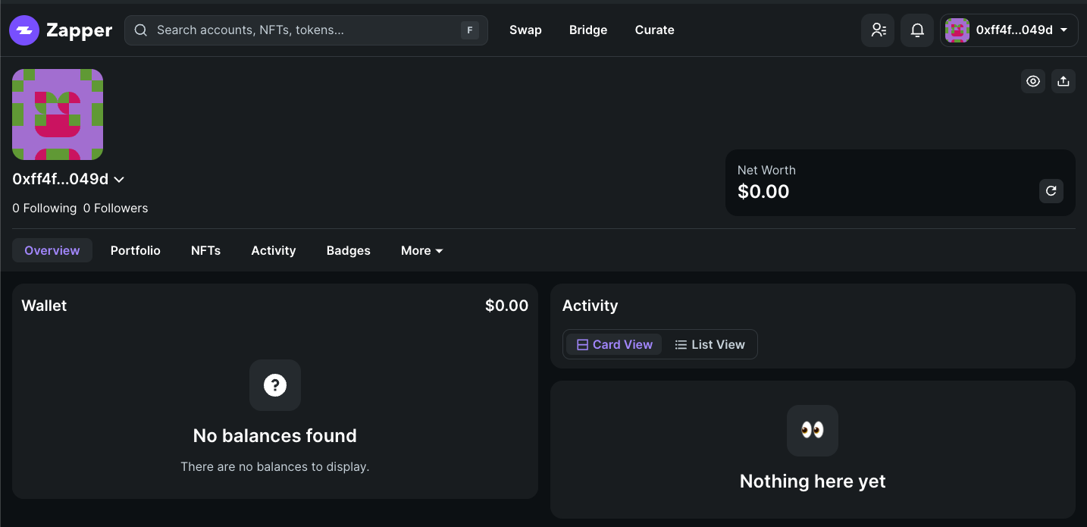
Task: Click the Activity panel heading
Action: click(x=590, y=306)
